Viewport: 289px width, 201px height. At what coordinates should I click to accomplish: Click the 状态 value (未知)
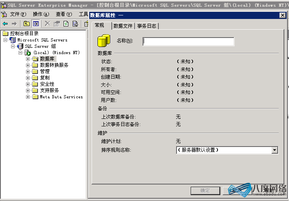185,62
